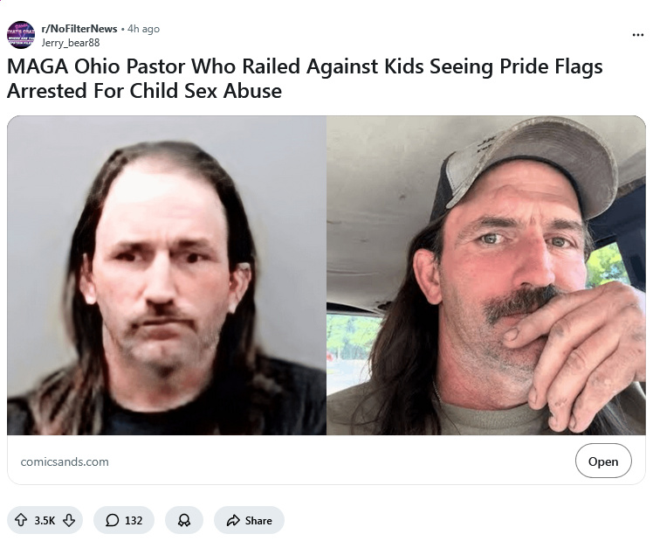Click the comicsands.com source link

pyautogui.click(x=65, y=461)
